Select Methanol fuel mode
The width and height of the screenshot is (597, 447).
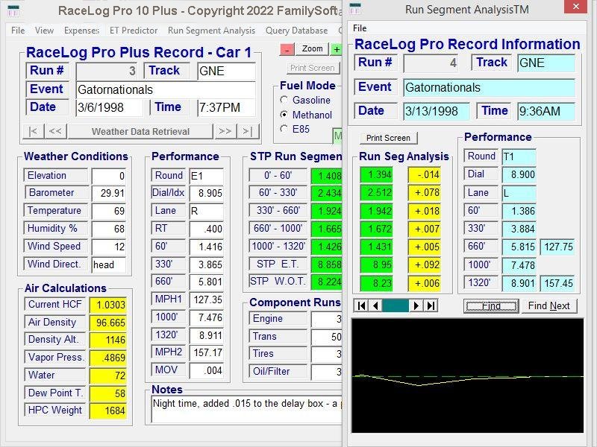[284, 115]
